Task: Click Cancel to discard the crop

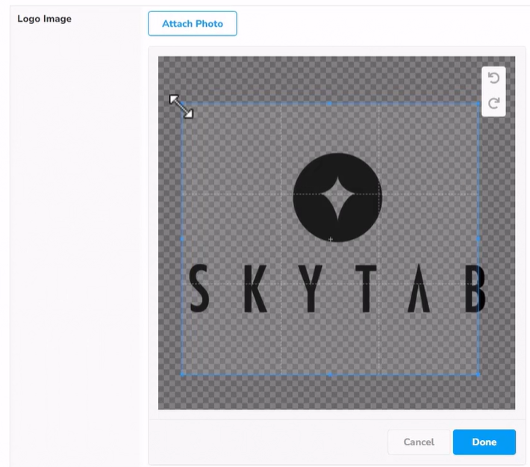Action: pos(419,442)
